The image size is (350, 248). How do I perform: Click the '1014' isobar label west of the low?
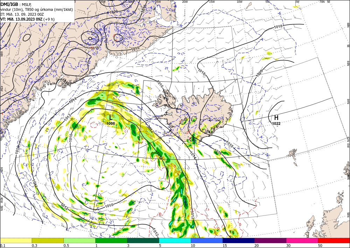[x=73, y=100]
